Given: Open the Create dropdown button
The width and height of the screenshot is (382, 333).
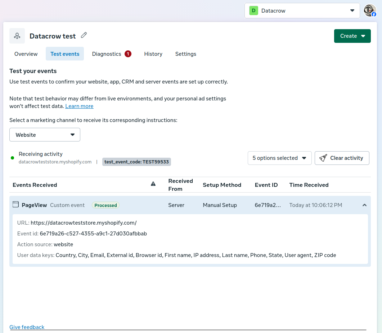Looking at the screenshot, I should (x=352, y=36).
